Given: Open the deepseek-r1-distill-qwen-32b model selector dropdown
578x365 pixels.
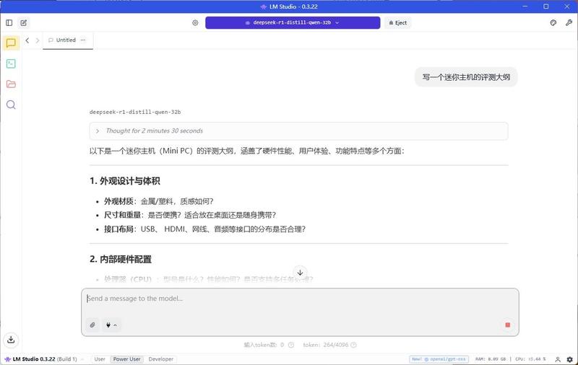Looking at the screenshot, I should click(293, 23).
